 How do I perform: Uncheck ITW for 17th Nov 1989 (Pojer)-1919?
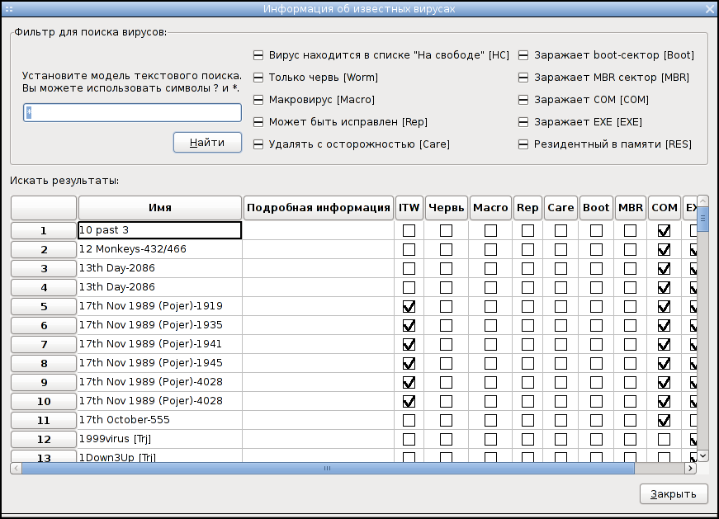click(409, 307)
